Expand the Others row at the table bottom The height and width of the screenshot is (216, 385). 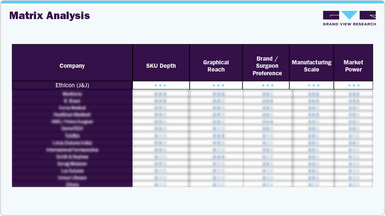pos(72,184)
